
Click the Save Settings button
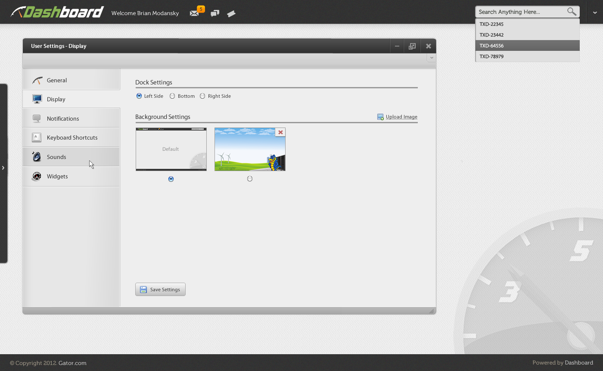pos(160,290)
